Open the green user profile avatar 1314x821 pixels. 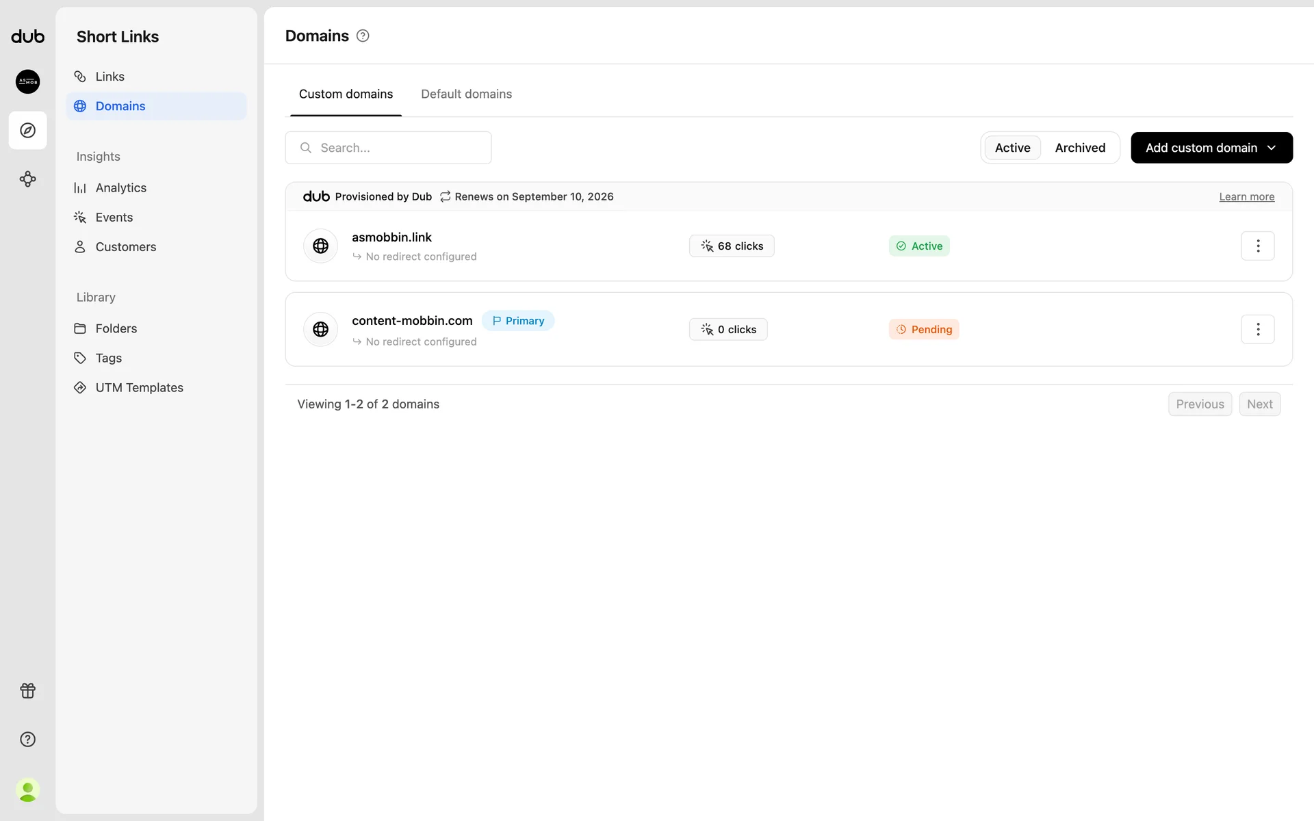click(x=27, y=790)
